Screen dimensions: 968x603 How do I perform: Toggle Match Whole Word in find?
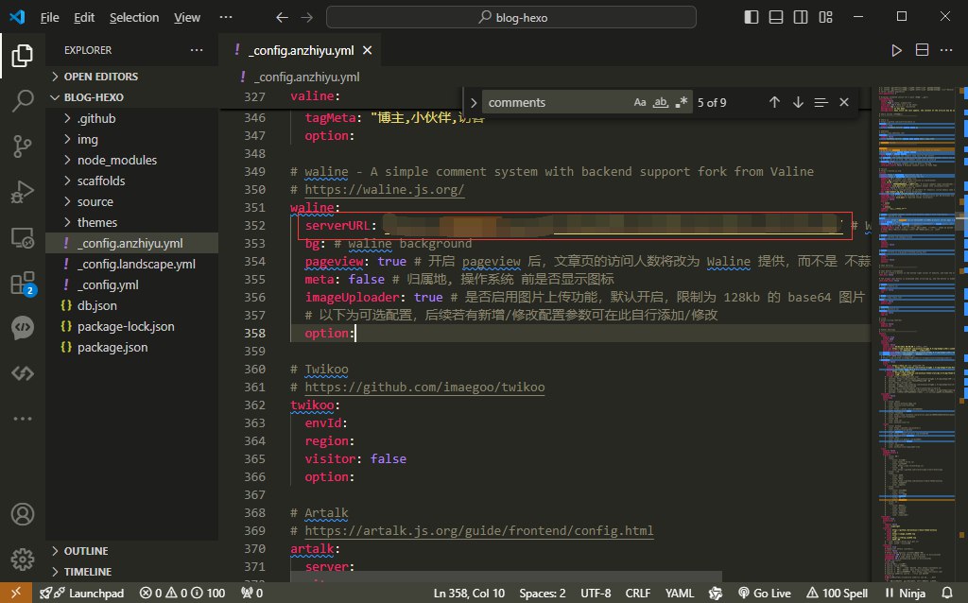click(x=662, y=102)
